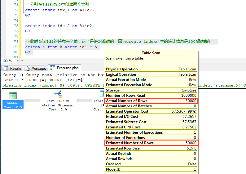
Task: Click the Storage RowStore row
Action: pos(151,90)
